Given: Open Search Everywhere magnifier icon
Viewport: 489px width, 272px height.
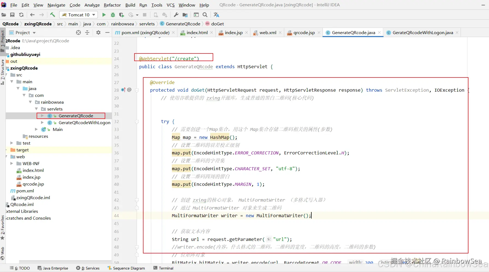Looking at the screenshot, I should pos(205,15).
